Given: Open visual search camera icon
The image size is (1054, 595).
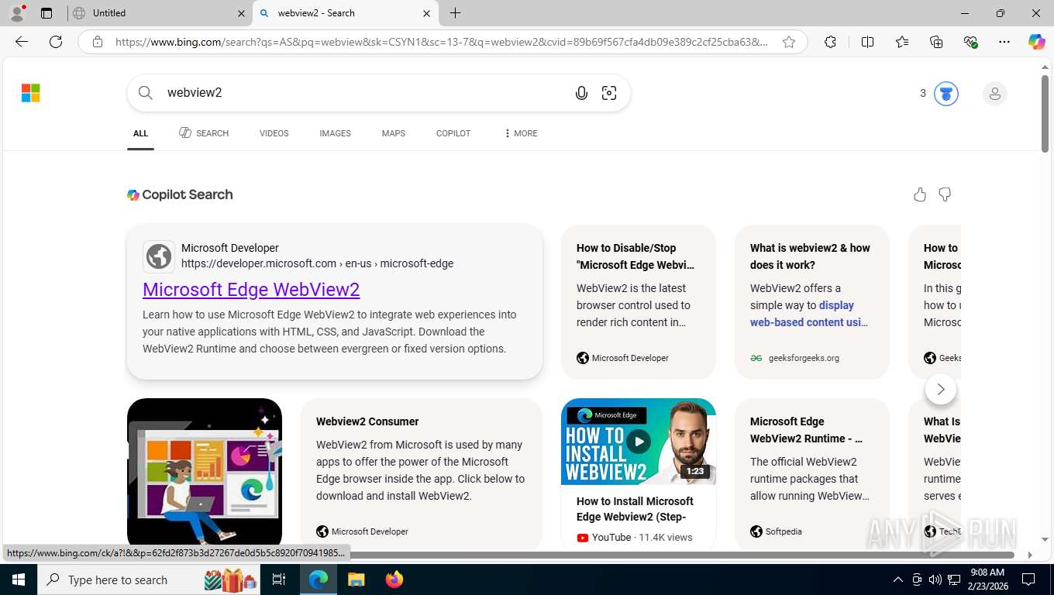Looking at the screenshot, I should pos(609,93).
